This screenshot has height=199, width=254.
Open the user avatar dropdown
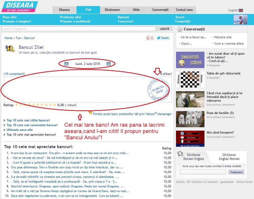pos(245,20)
